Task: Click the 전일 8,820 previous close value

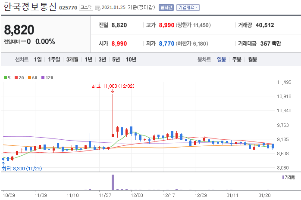Action: (119, 25)
